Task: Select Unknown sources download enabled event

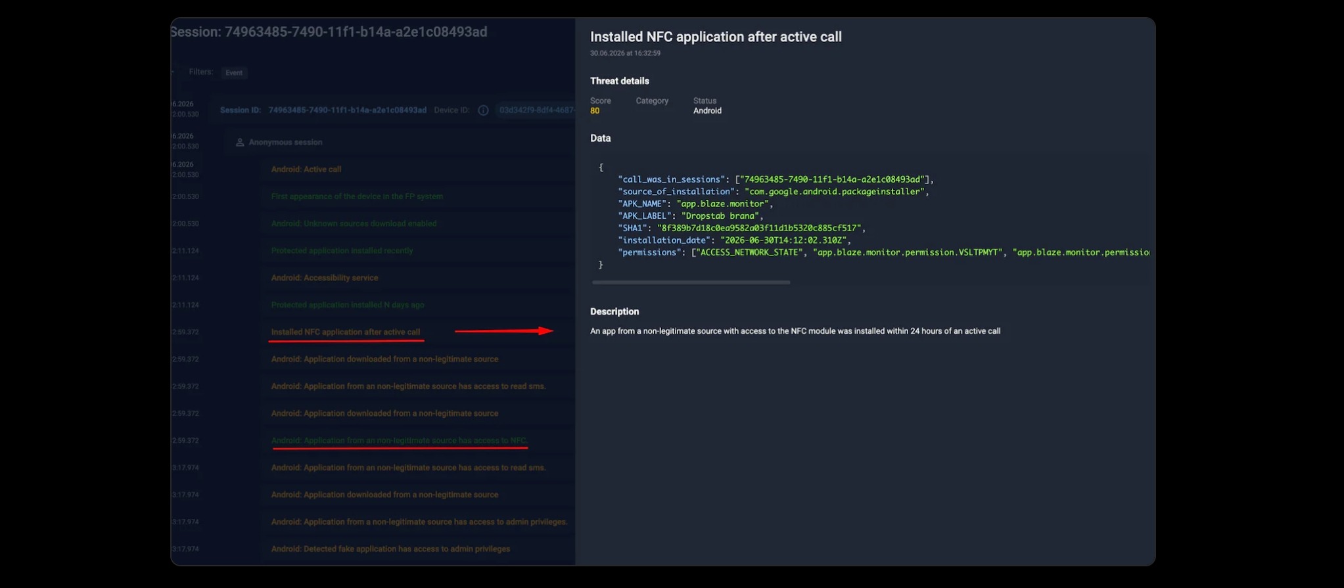Action: (354, 224)
